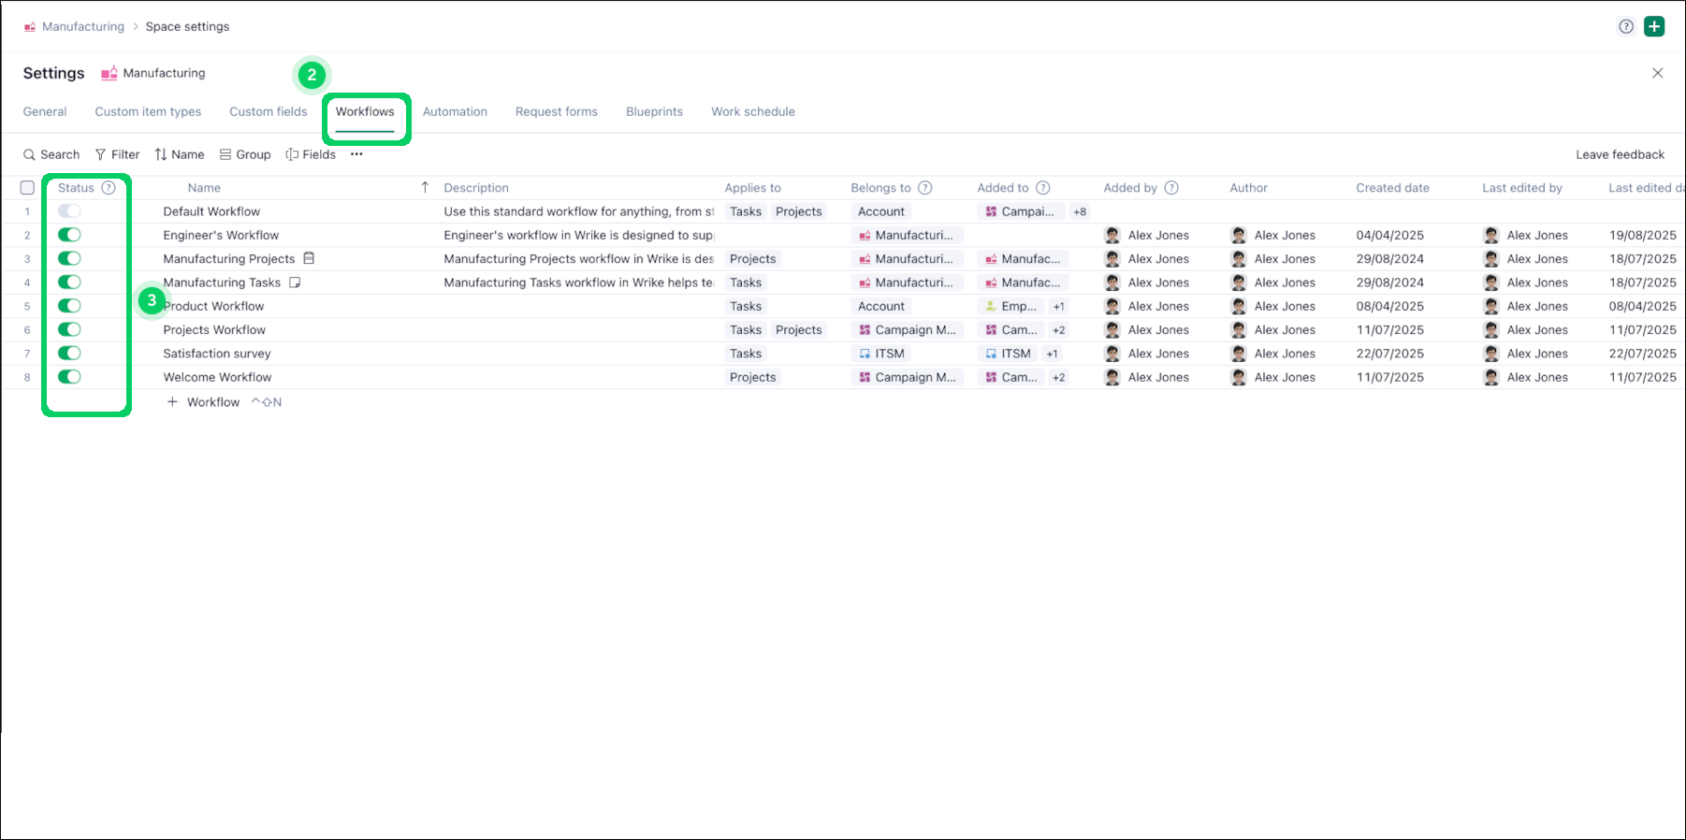
Task: Open the Blueprints tab
Action: 654,111
